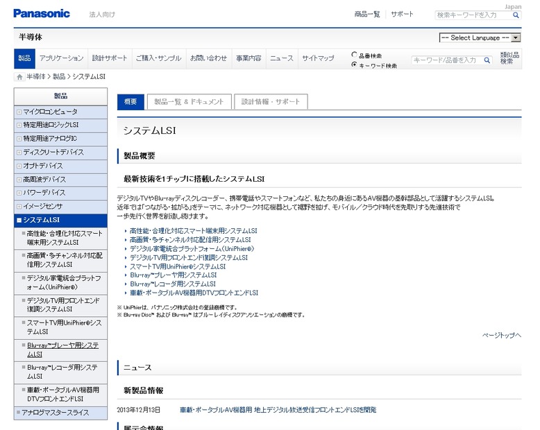Viewport: 540px width, 430px height.
Task: Open the お問い合わせ navigation item
Action: pyautogui.click(x=208, y=58)
